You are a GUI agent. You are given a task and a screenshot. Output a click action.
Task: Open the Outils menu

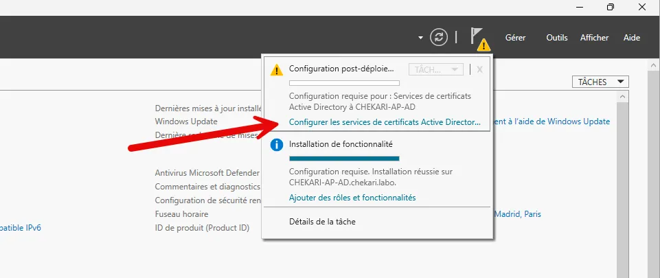point(557,38)
